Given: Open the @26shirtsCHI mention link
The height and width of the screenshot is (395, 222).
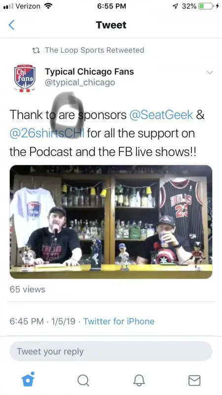Looking at the screenshot, I should coord(47,133).
